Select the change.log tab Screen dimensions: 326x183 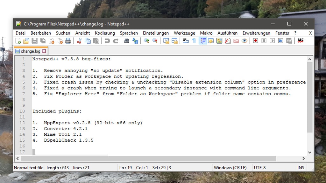coord(30,51)
